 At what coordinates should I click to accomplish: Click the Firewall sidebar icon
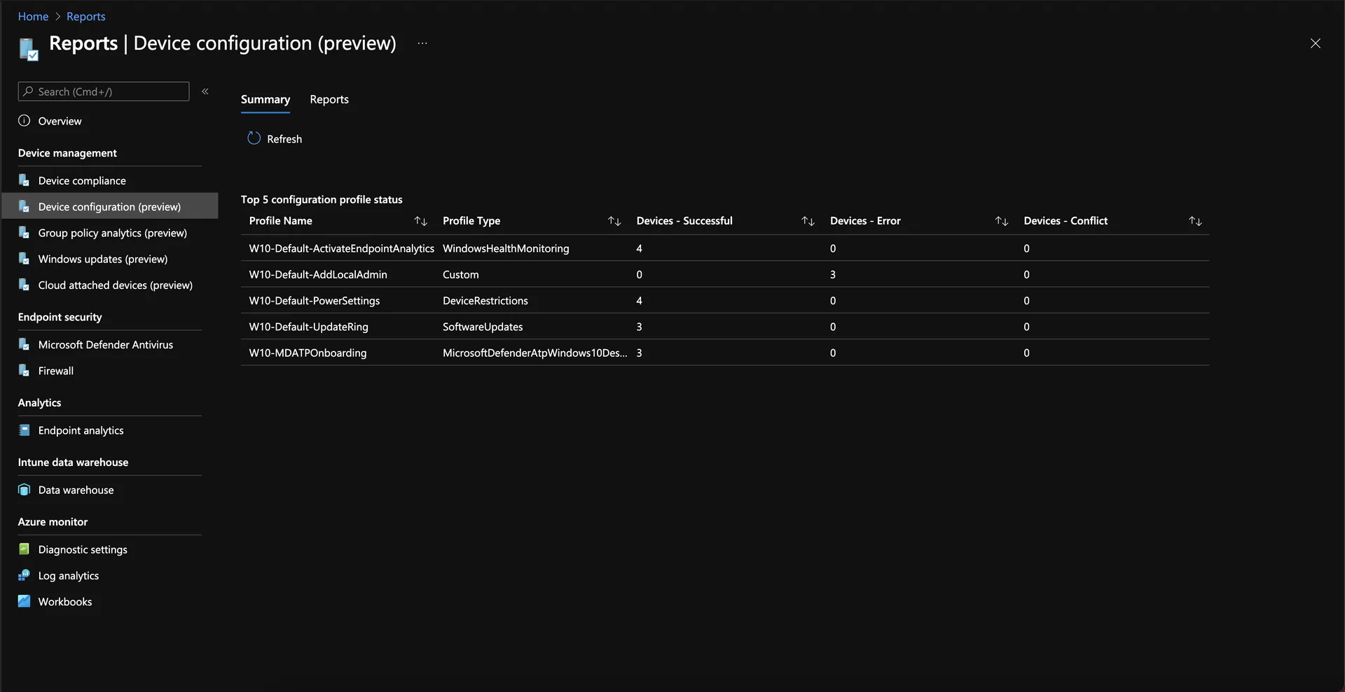point(25,371)
